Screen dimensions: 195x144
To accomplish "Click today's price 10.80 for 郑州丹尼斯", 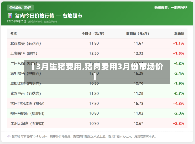I will coord(94,114).
